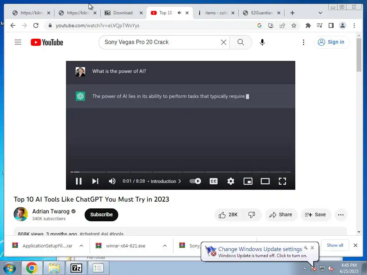Click the Change Windows Update settings balloon

pos(260,252)
